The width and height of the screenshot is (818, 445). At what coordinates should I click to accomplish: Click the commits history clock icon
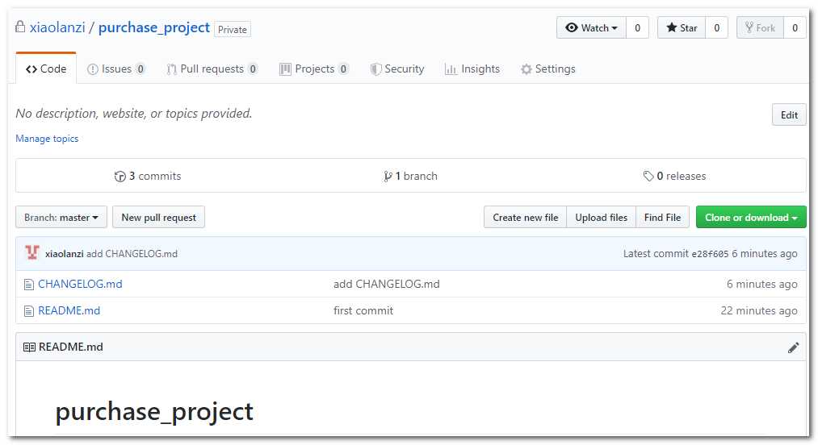click(x=120, y=176)
